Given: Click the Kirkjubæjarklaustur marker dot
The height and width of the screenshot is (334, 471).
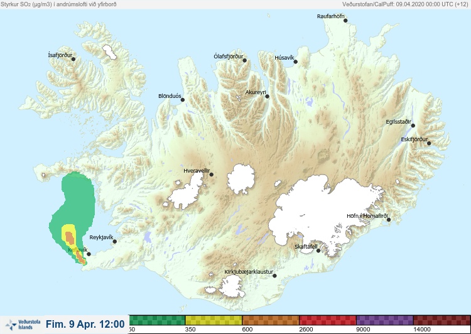Looking at the screenshot, I should pyautogui.click(x=274, y=276).
